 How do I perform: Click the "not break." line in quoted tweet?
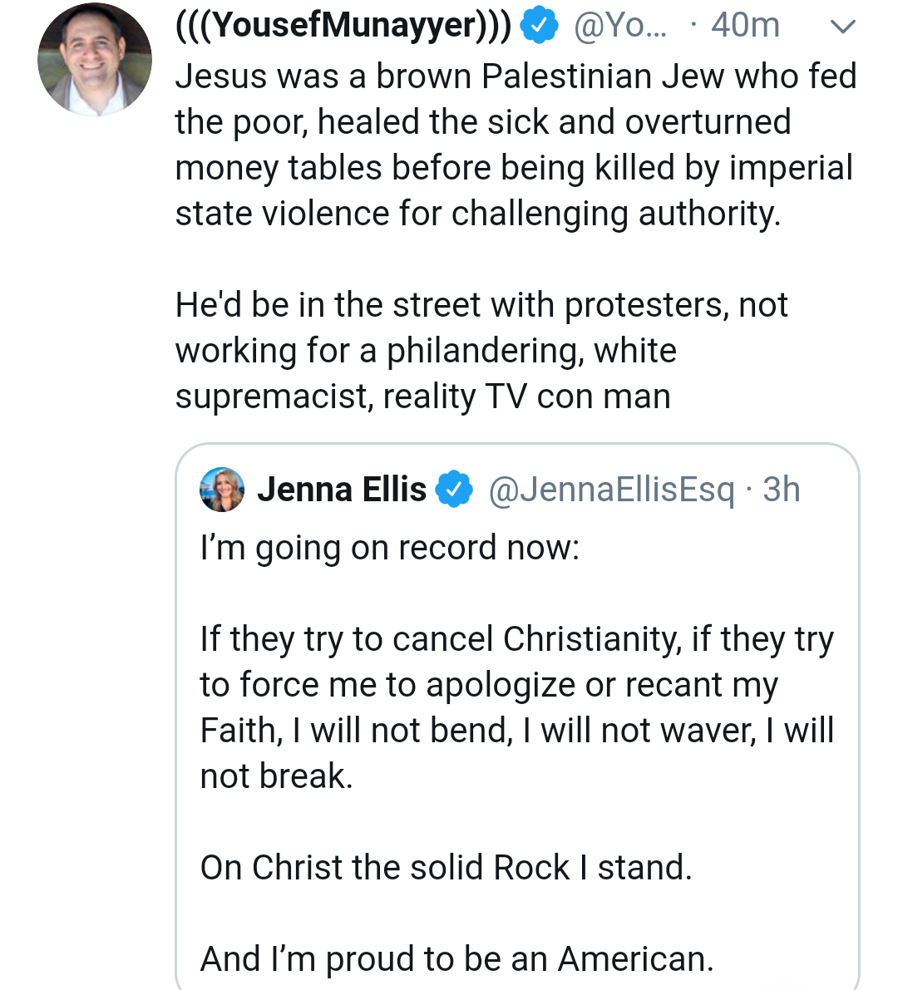click(x=276, y=776)
